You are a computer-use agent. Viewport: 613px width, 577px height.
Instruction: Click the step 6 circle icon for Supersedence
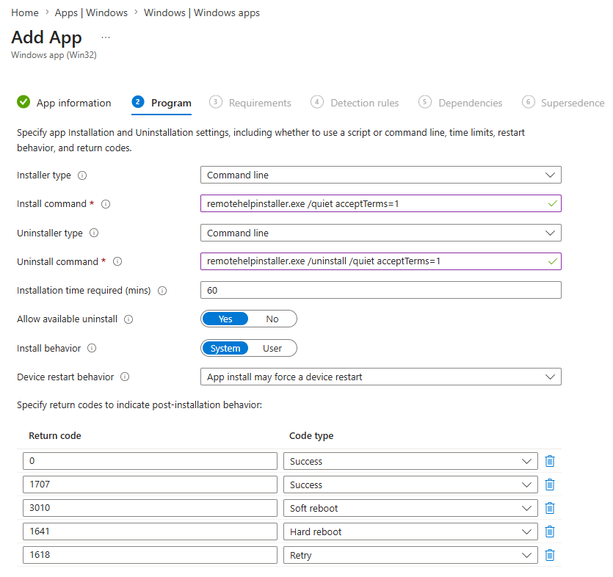tap(528, 102)
